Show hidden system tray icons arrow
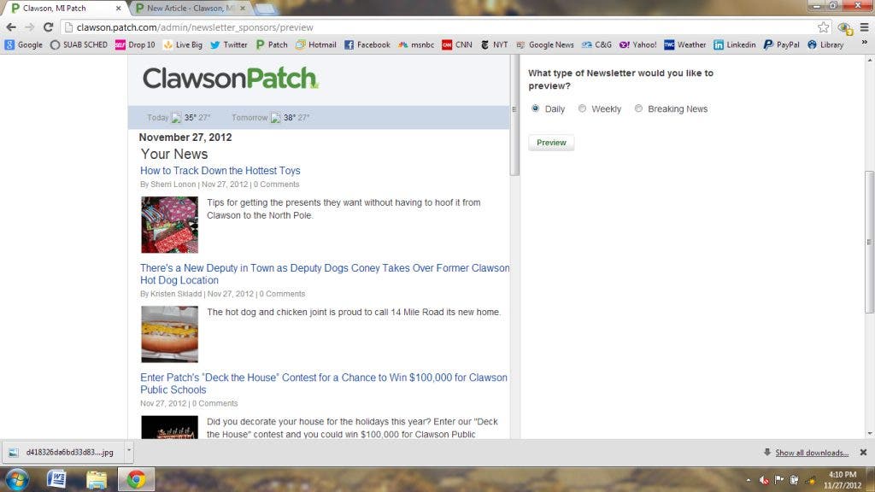 coord(749,480)
